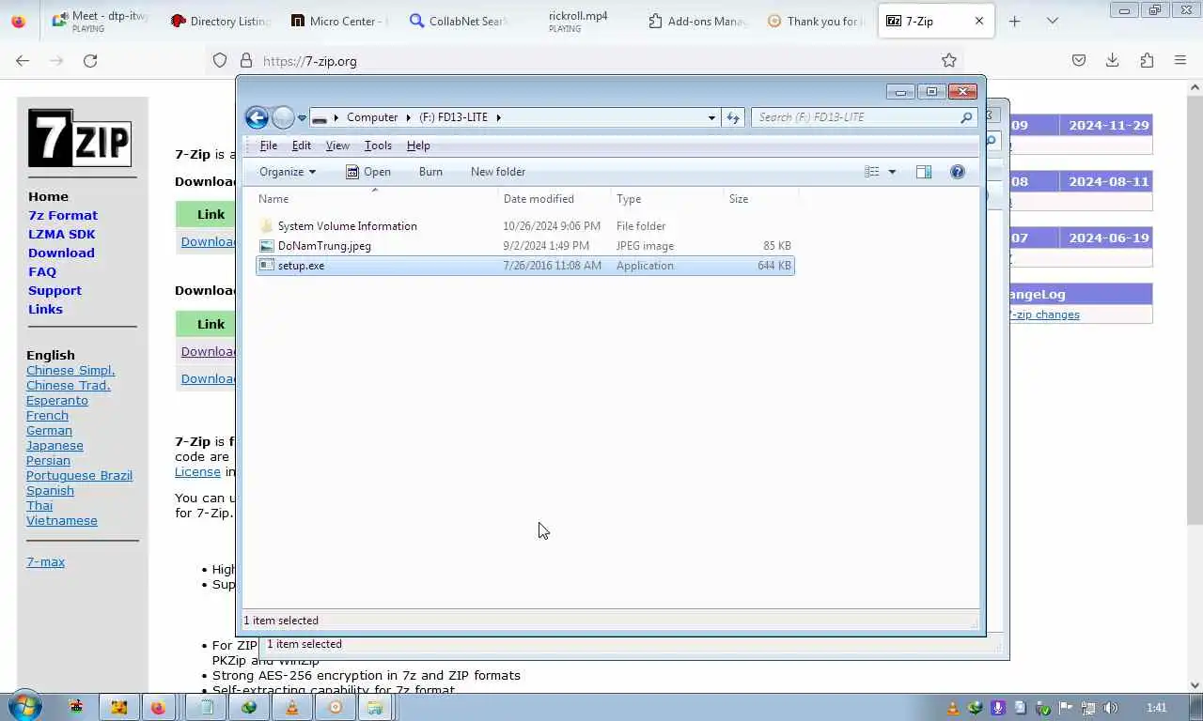Screen dimensions: 1203x721
Task: Sort the file list by the Name column
Action: point(376,199)
